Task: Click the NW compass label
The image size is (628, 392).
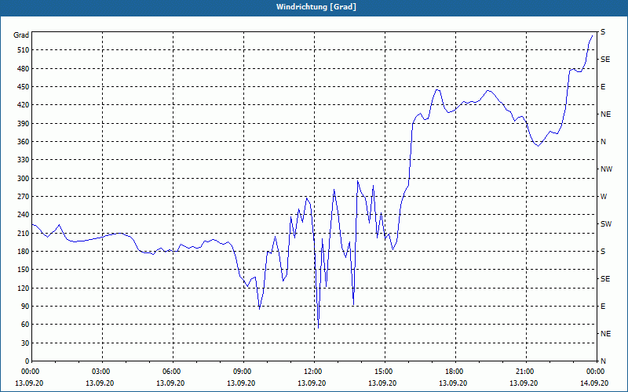Action: coord(606,169)
